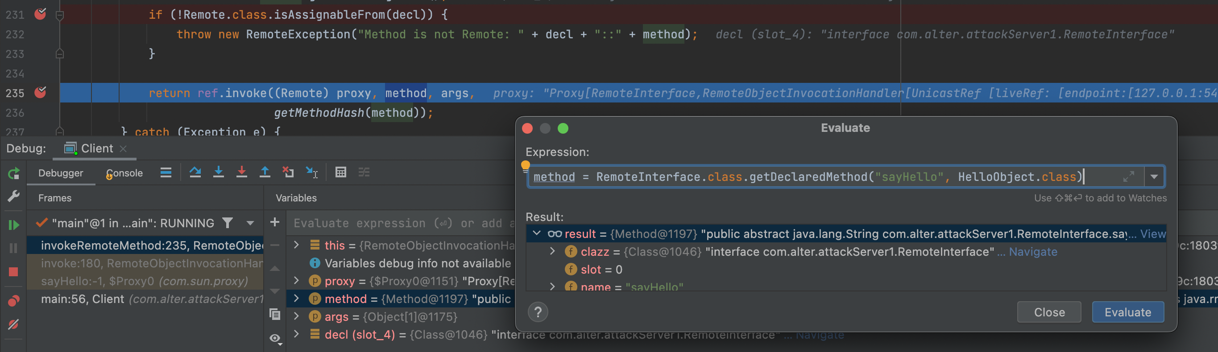Expand the 'method' variable node
This screenshot has height=352, width=1218.
click(296, 299)
